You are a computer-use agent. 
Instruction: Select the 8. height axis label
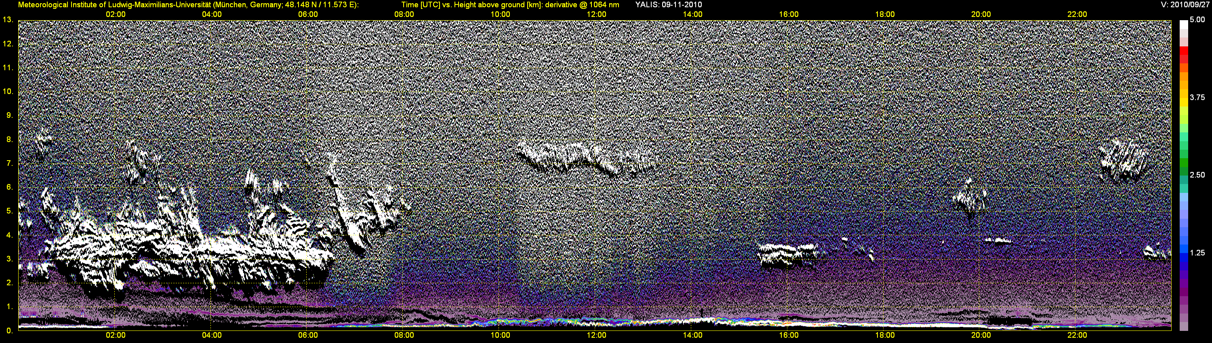click(x=9, y=139)
